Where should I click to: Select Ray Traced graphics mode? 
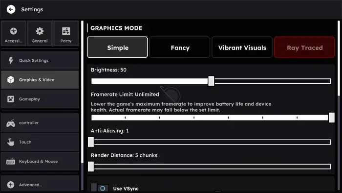pos(304,47)
